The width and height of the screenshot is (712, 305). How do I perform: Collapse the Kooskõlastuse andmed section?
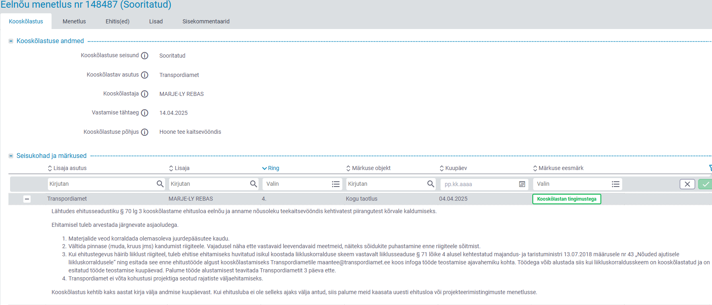[x=11, y=41]
